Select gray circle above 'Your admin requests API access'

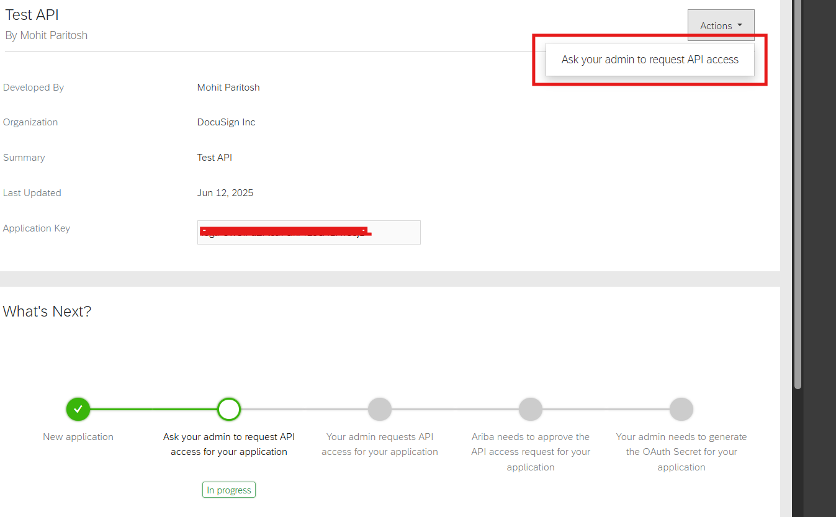point(380,410)
